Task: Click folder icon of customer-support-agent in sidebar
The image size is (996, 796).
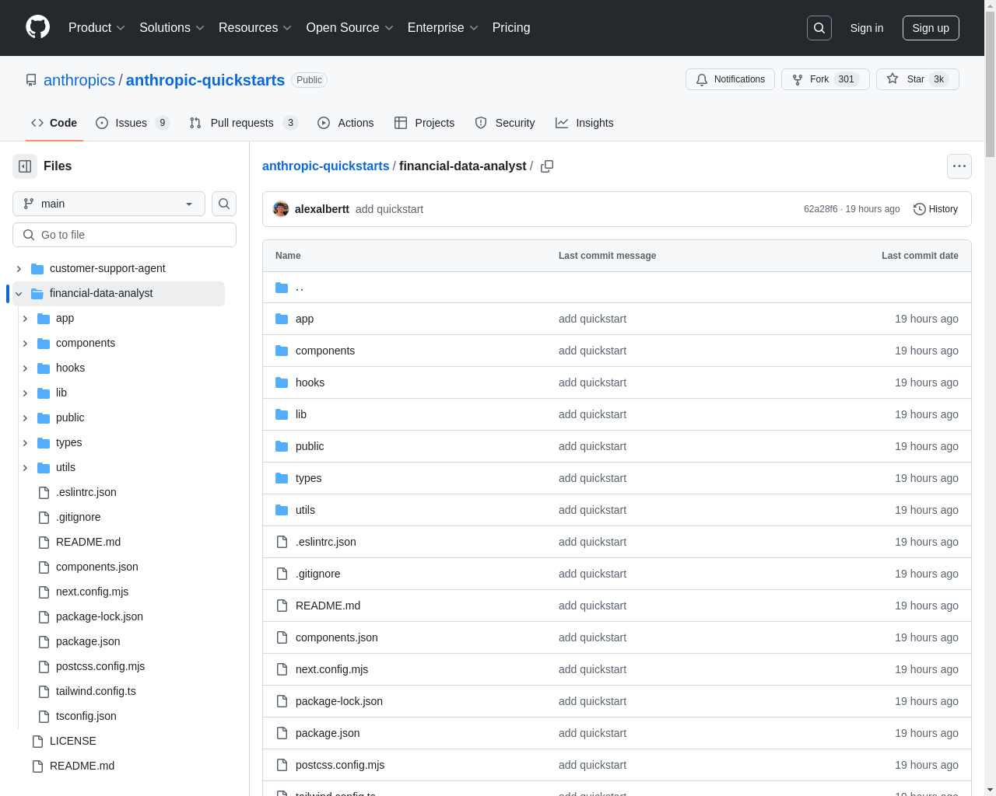Action: tap(37, 268)
